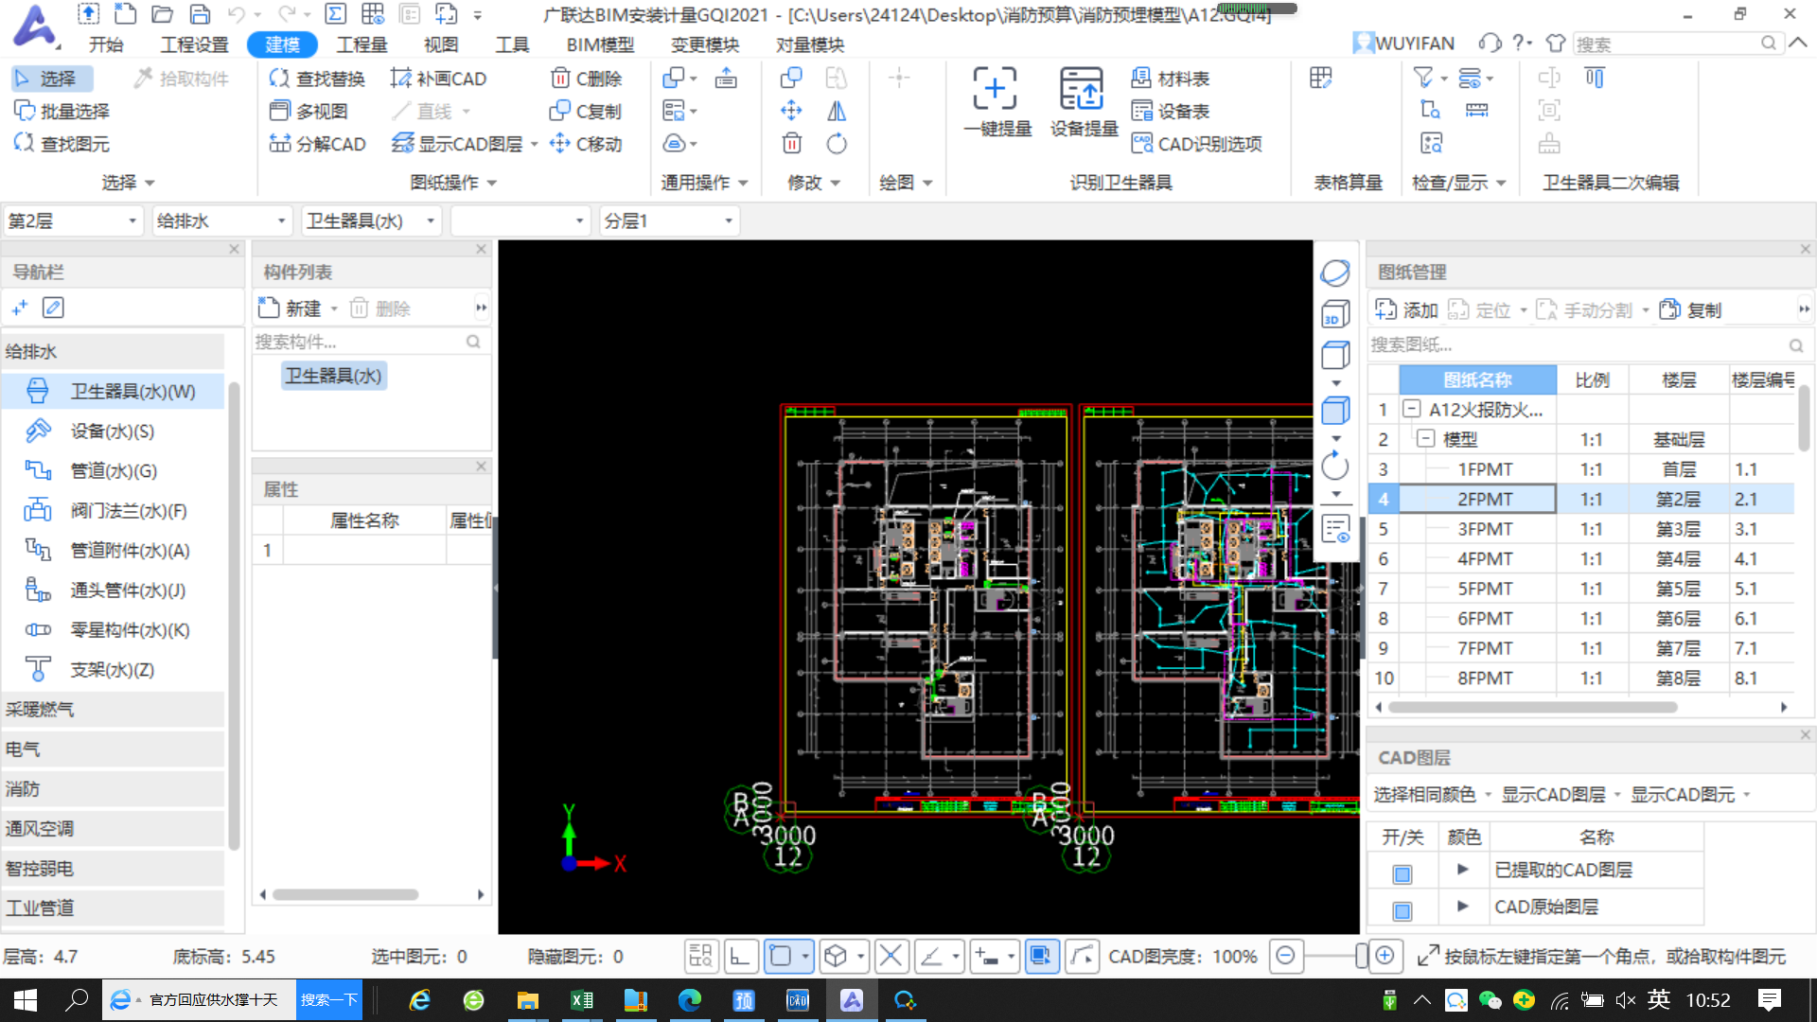Screen dimensions: 1817x1022
Task: Click the 分解CAD tool
Action: (x=317, y=144)
